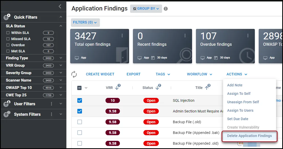This screenshot has width=283, height=149.
Task: Open select-all checkbox dropdown arrow
Action: click(86, 88)
